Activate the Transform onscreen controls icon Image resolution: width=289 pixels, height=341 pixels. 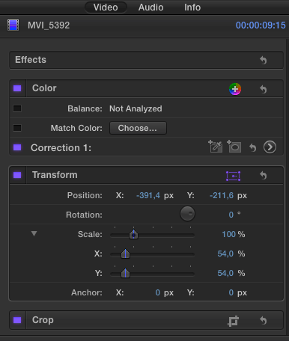pyautogui.click(x=233, y=176)
